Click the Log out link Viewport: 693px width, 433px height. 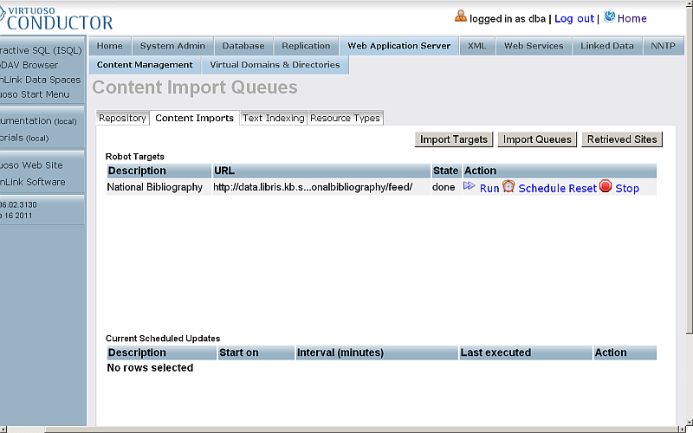[x=574, y=18]
